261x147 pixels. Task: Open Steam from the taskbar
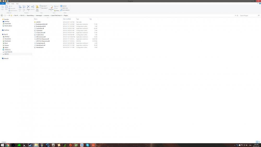(x=30, y=145)
